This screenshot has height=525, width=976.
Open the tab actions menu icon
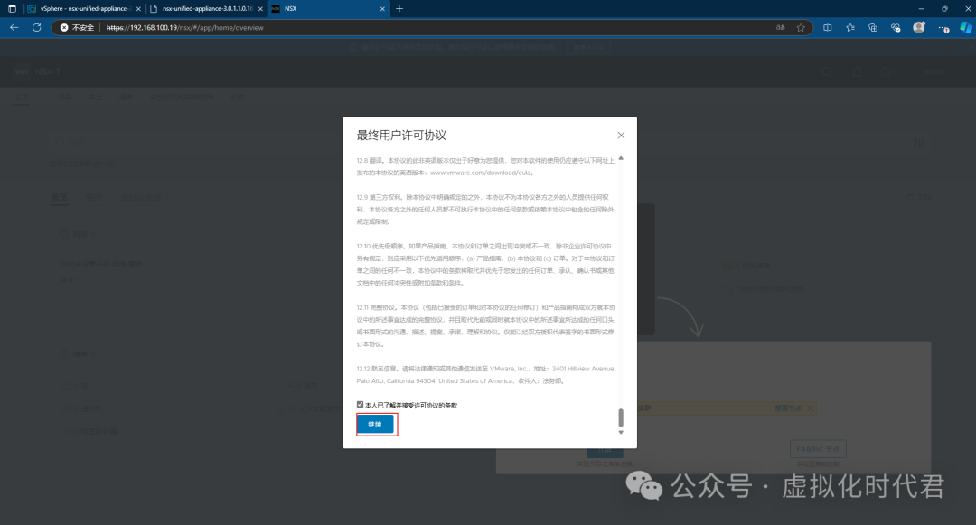click(x=12, y=9)
